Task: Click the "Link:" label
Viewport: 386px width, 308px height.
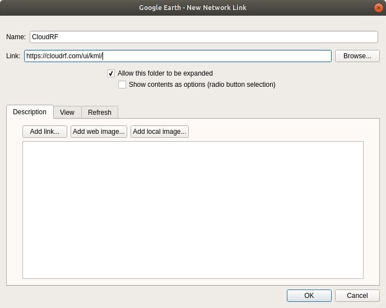Action: coord(13,56)
